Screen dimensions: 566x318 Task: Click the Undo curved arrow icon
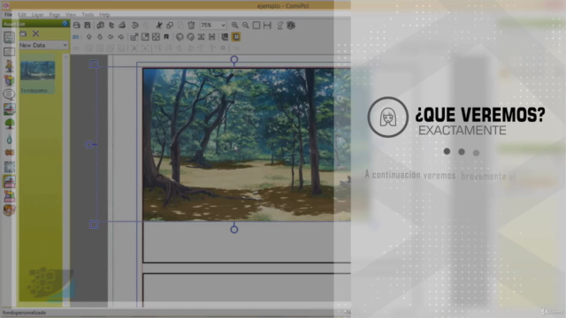[x=135, y=26]
